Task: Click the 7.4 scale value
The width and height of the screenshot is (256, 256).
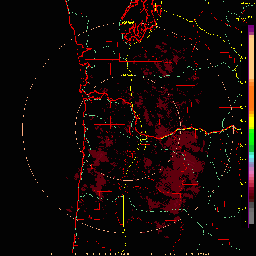Action: pyautogui.click(x=243, y=70)
